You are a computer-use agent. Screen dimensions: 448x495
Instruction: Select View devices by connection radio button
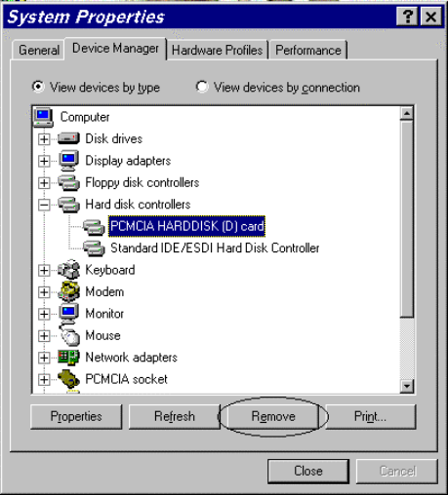click(x=202, y=87)
